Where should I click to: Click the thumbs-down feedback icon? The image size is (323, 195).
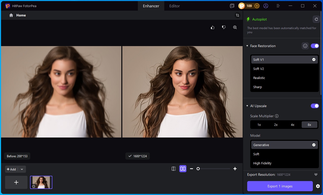(224, 27)
